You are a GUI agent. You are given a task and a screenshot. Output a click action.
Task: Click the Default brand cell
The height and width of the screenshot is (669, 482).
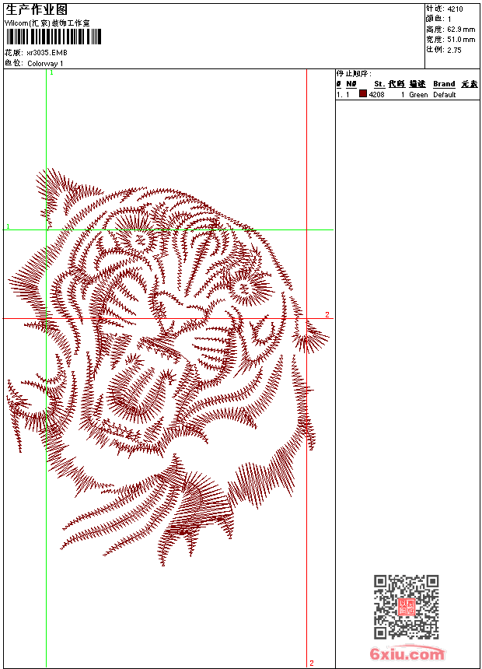(x=445, y=95)
